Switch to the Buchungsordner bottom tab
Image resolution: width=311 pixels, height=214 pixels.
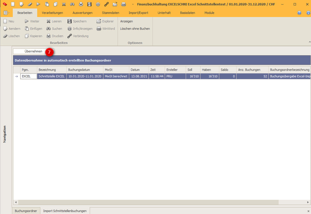pyautogui.click(x=26, y=211)
